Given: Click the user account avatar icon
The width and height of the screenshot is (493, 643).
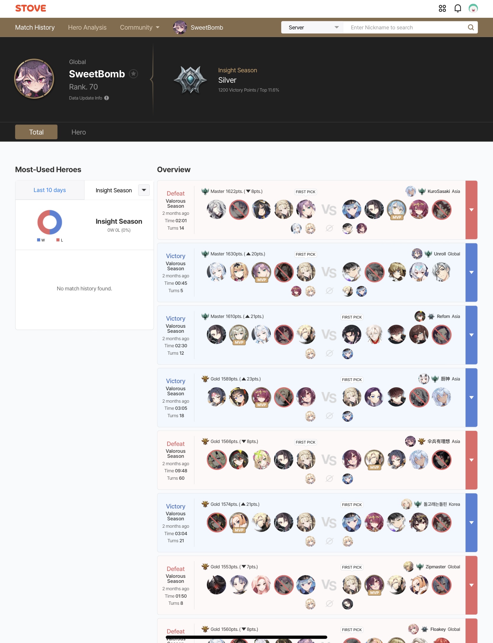Looking at the screenshot, I should [x=473, y=8].
